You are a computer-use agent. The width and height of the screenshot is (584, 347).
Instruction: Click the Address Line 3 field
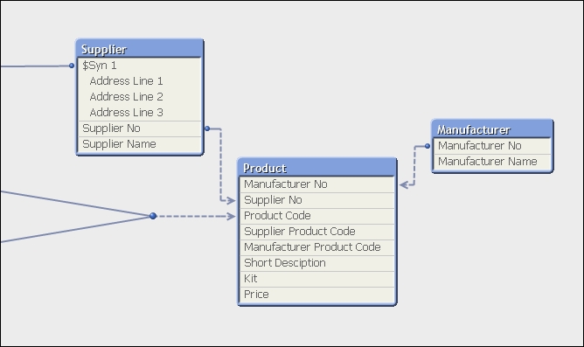tap(140, 113)
